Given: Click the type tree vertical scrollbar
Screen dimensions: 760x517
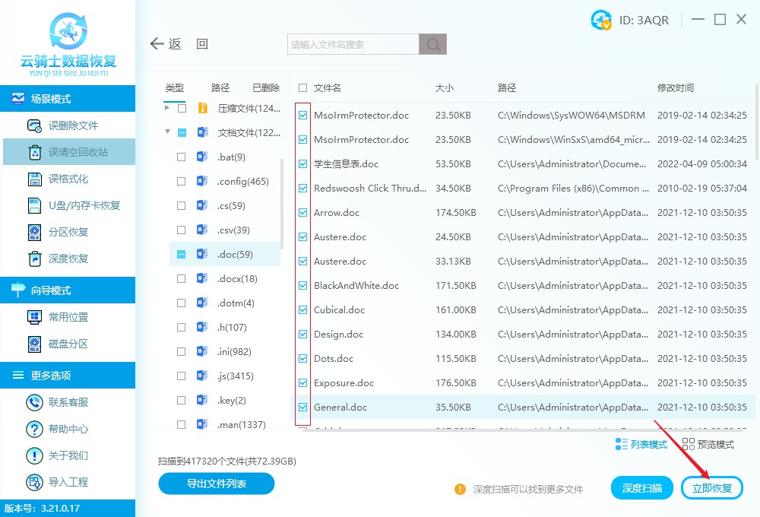Looking at the screenshot, I should 282,204.
